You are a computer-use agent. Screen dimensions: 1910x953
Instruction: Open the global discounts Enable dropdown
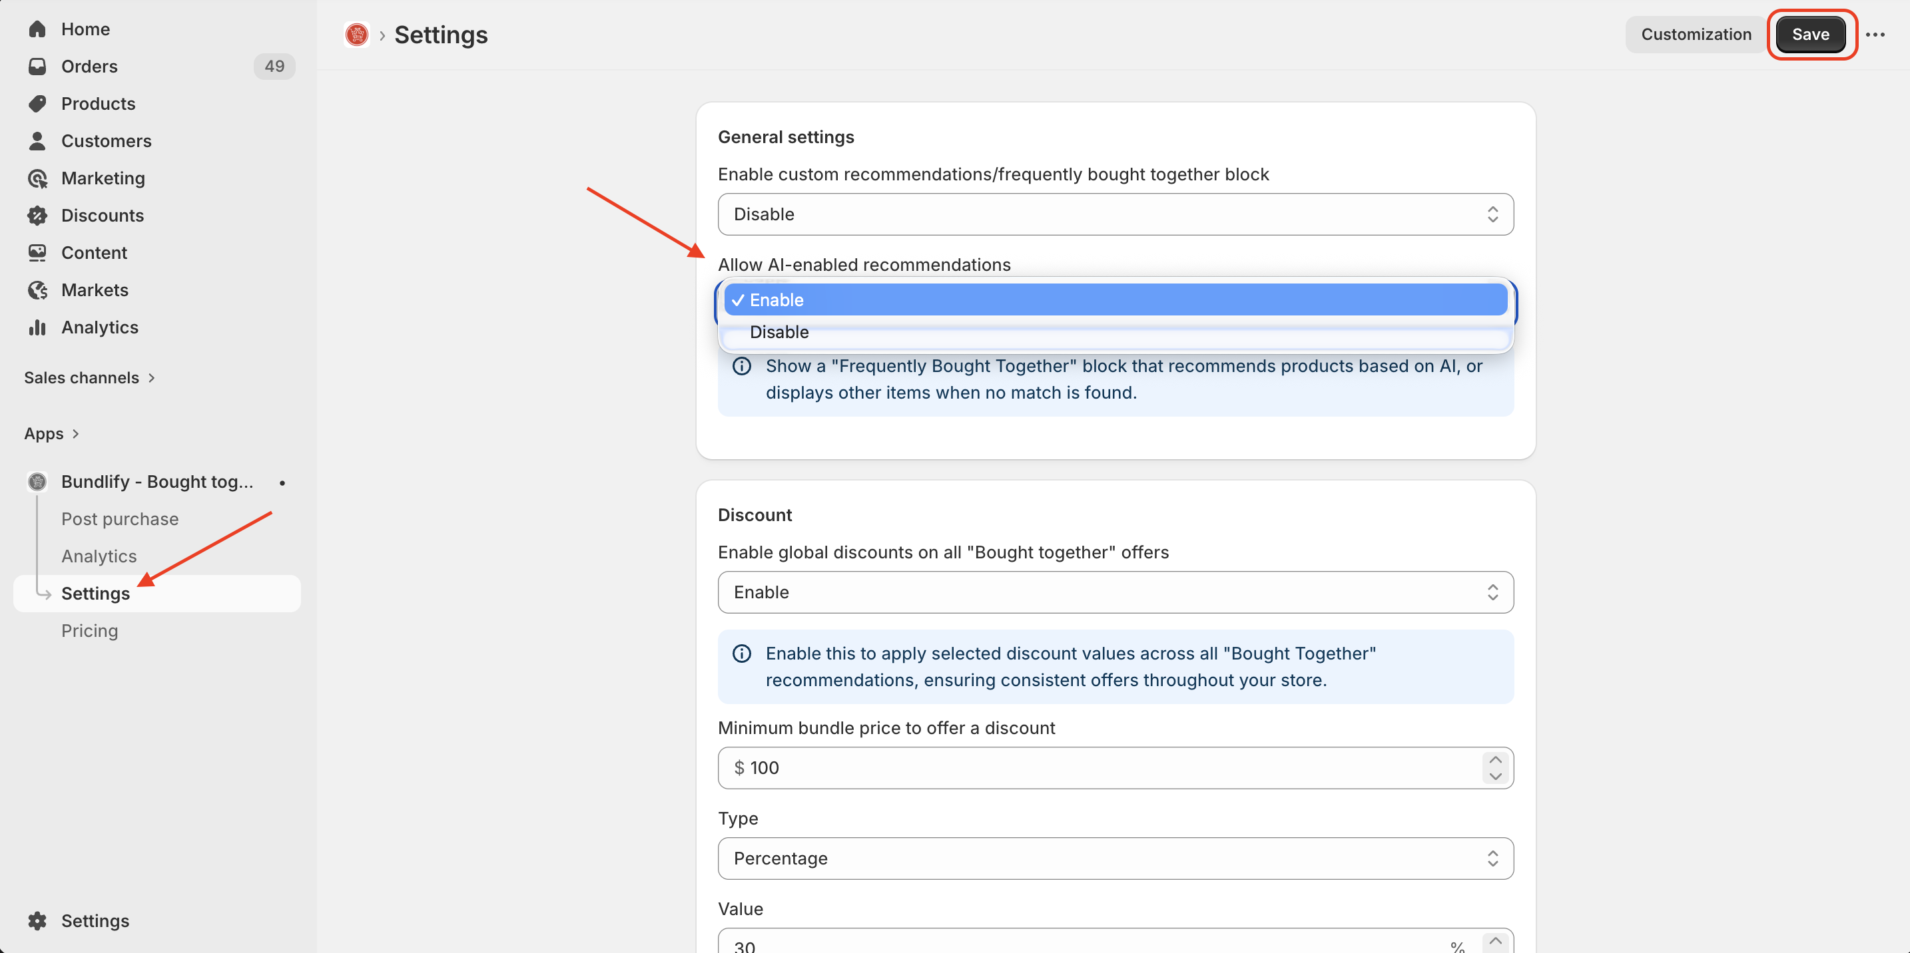pos(1115,592)
